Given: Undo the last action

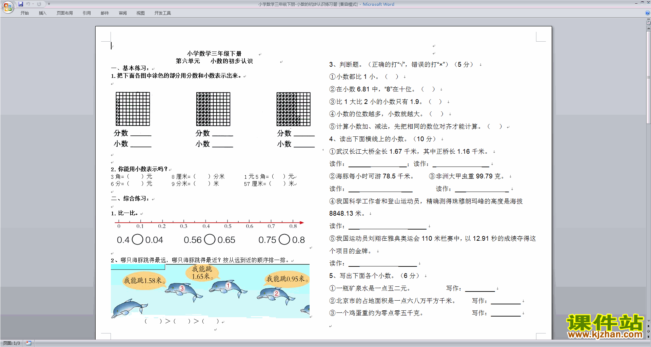Looking at the screenshot, I should tap(28, 4).
